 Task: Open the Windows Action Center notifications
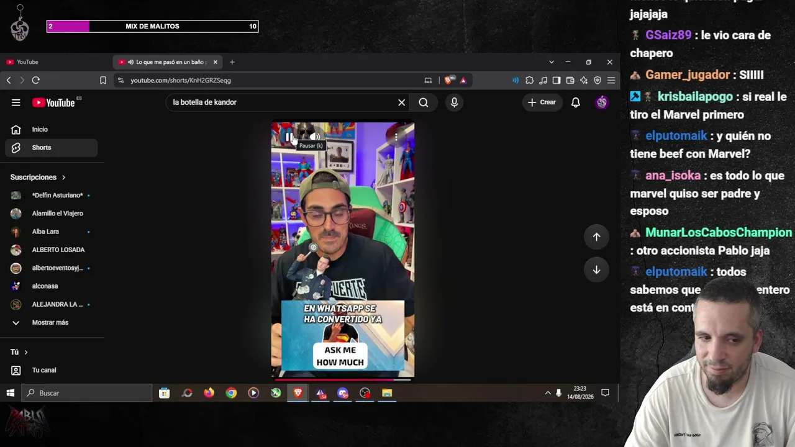(605, 393)
